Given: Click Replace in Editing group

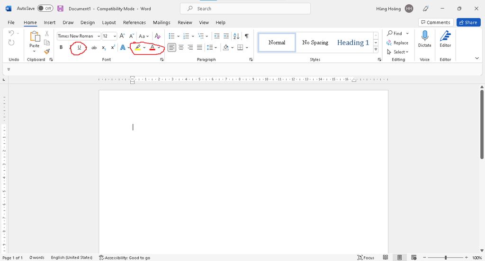Looking at the screenshot, I should (x=397, y=43).
